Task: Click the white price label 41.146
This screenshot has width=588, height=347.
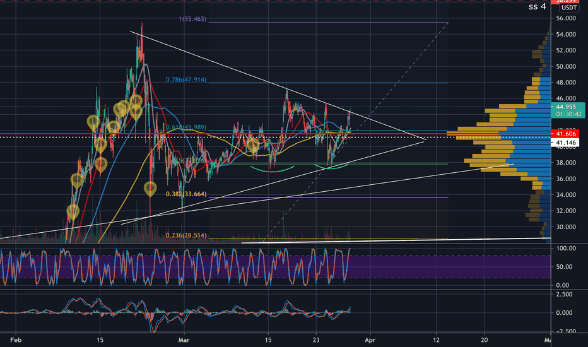Action: (x=565, y=143)
